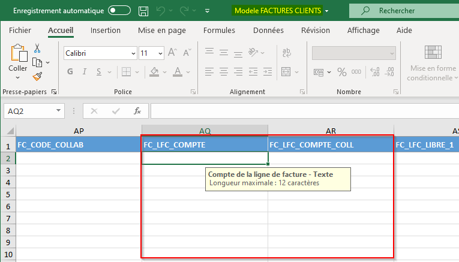The height and width of the screenshot is (262, 459).
Task: Open the Affichage tab
Action: pyautogui.click(x=363, y=31)
